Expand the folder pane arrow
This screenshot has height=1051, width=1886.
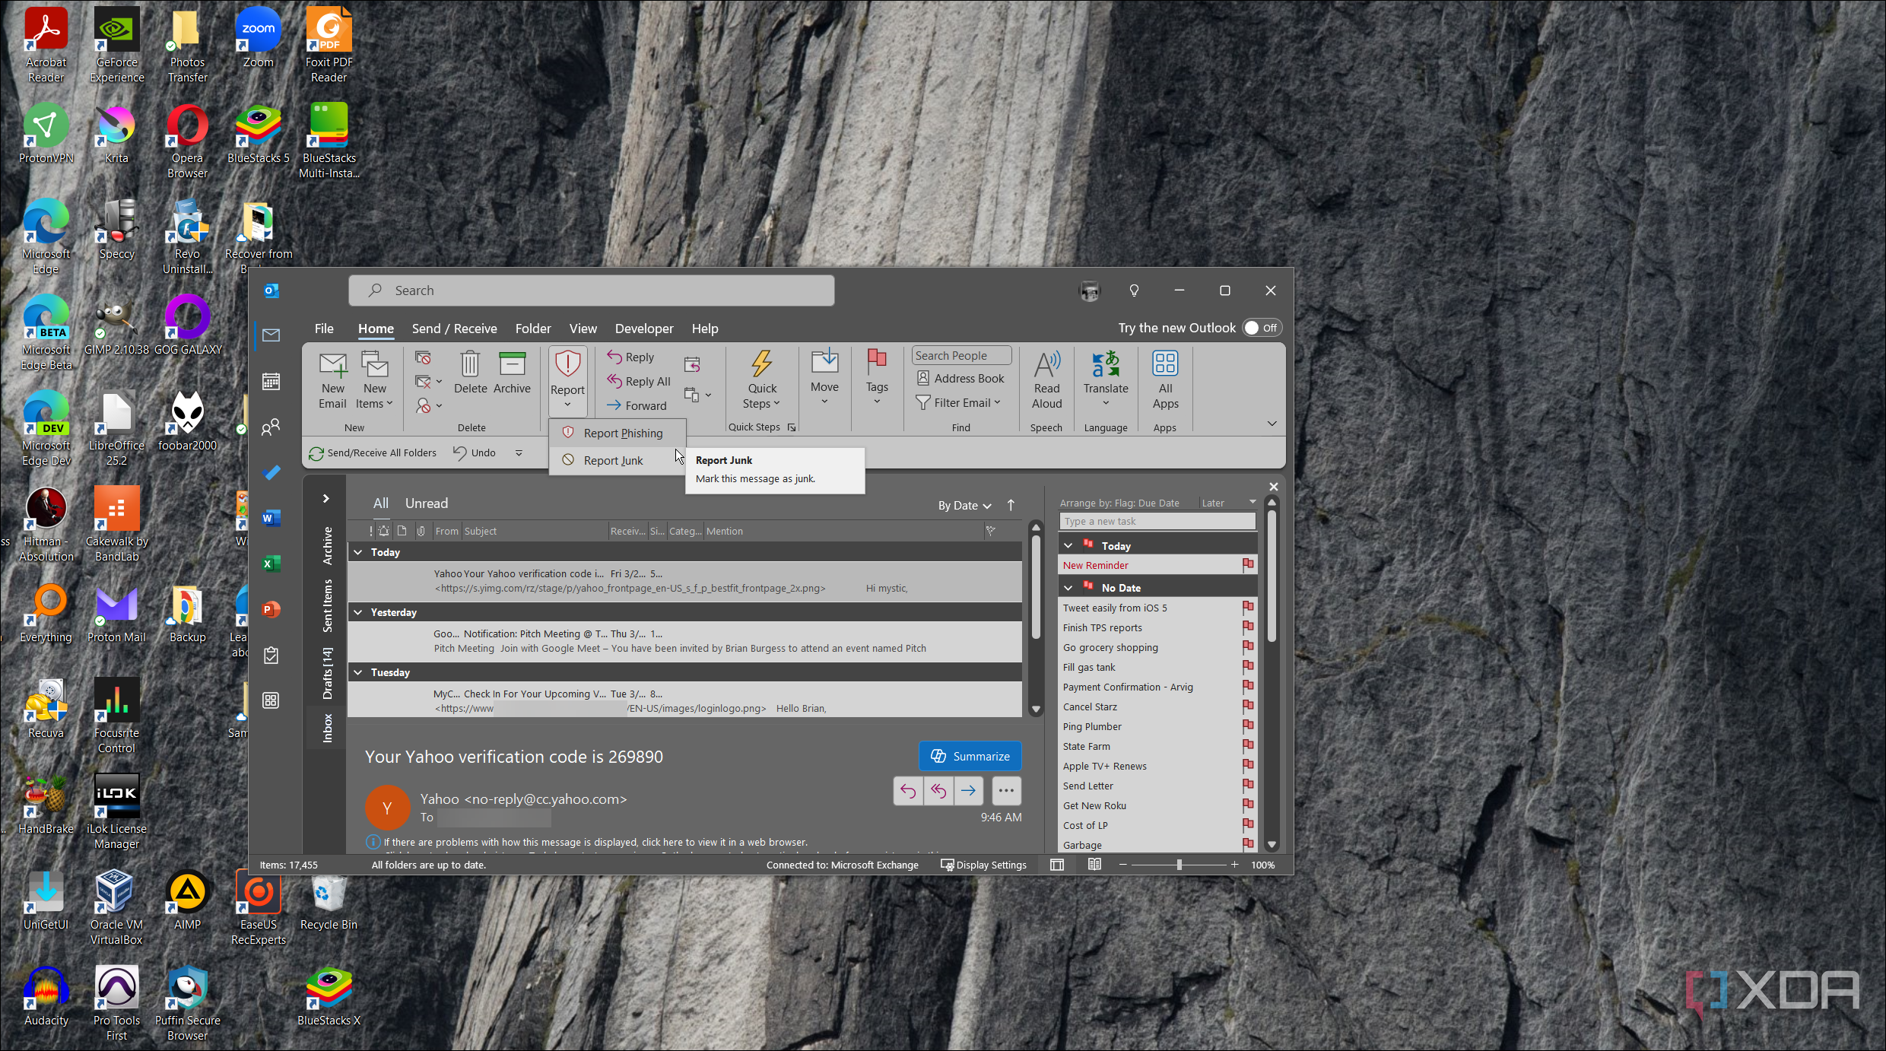(326, 499)
